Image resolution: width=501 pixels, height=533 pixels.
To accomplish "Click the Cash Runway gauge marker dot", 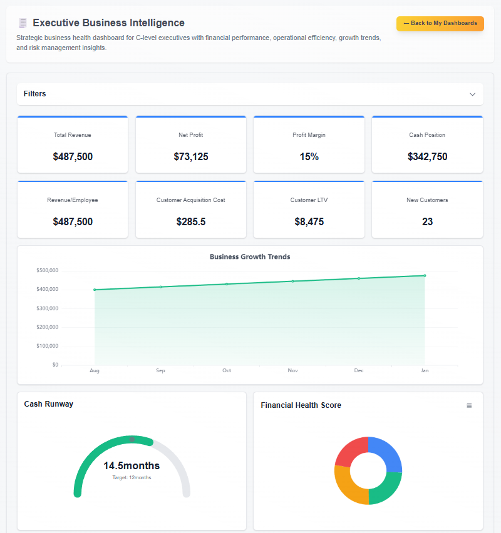I will (132, 440).
